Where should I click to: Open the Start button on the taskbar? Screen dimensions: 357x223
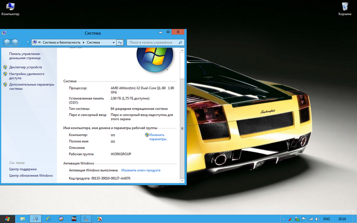point(8,219)
